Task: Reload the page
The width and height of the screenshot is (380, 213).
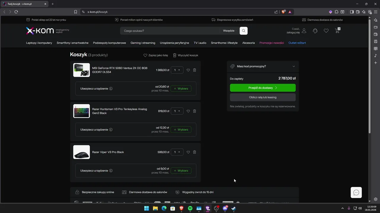Action: click(x=16, y=12)
